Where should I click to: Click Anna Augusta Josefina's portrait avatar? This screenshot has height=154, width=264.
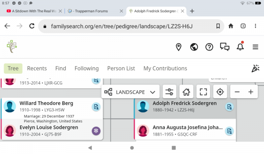(x=143, y=131)
